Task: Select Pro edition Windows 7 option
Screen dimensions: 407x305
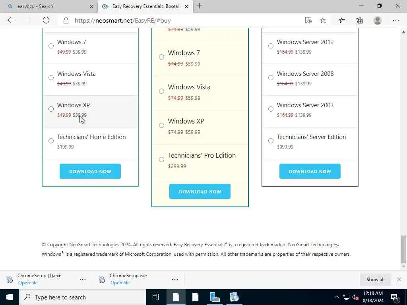Action: click(161, 57)
